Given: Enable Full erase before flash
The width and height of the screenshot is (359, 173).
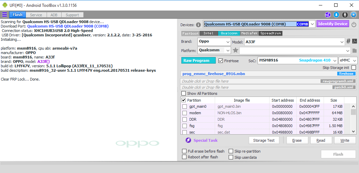Looking at the screenshot, I should click(x=184, y=151).
